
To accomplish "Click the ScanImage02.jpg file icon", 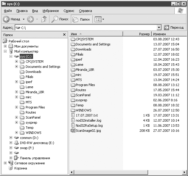I will 73,131.
